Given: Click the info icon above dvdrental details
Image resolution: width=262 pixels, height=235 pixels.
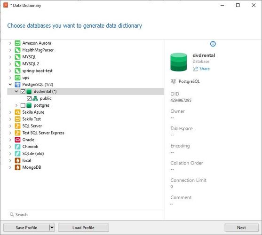Looking at the screenshot, I should [213, 44].
